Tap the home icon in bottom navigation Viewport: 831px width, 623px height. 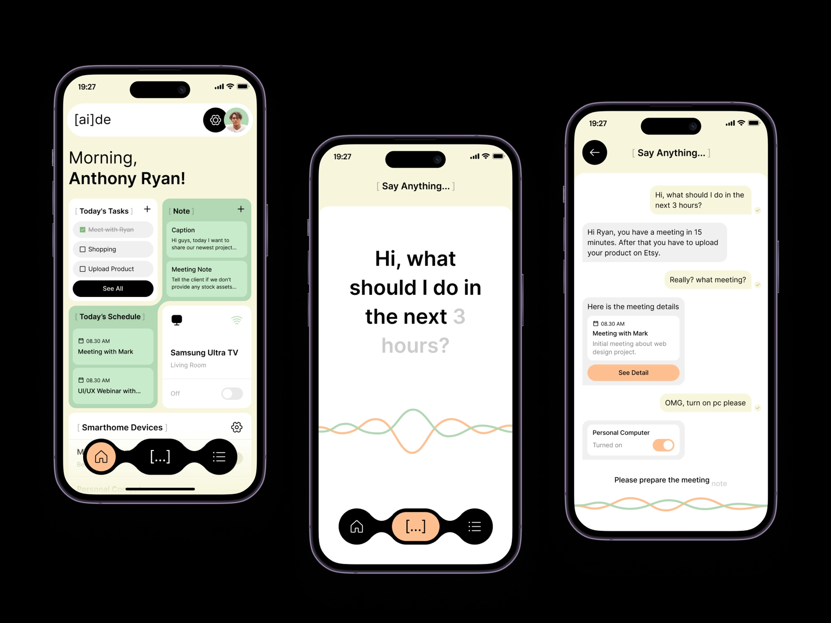click(101, 456)
